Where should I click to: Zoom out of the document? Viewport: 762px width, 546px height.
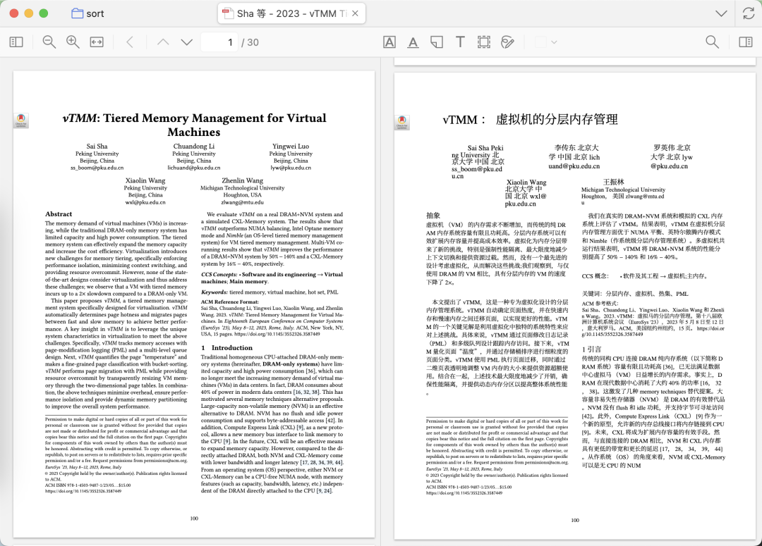coord(49,42)
